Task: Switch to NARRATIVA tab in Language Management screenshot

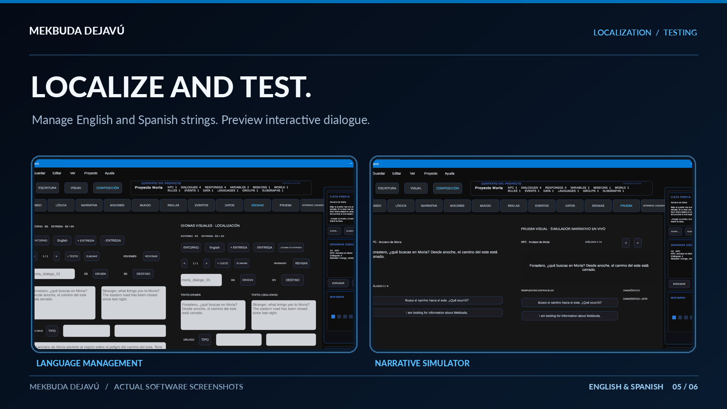Action: (x=89, y=205)
